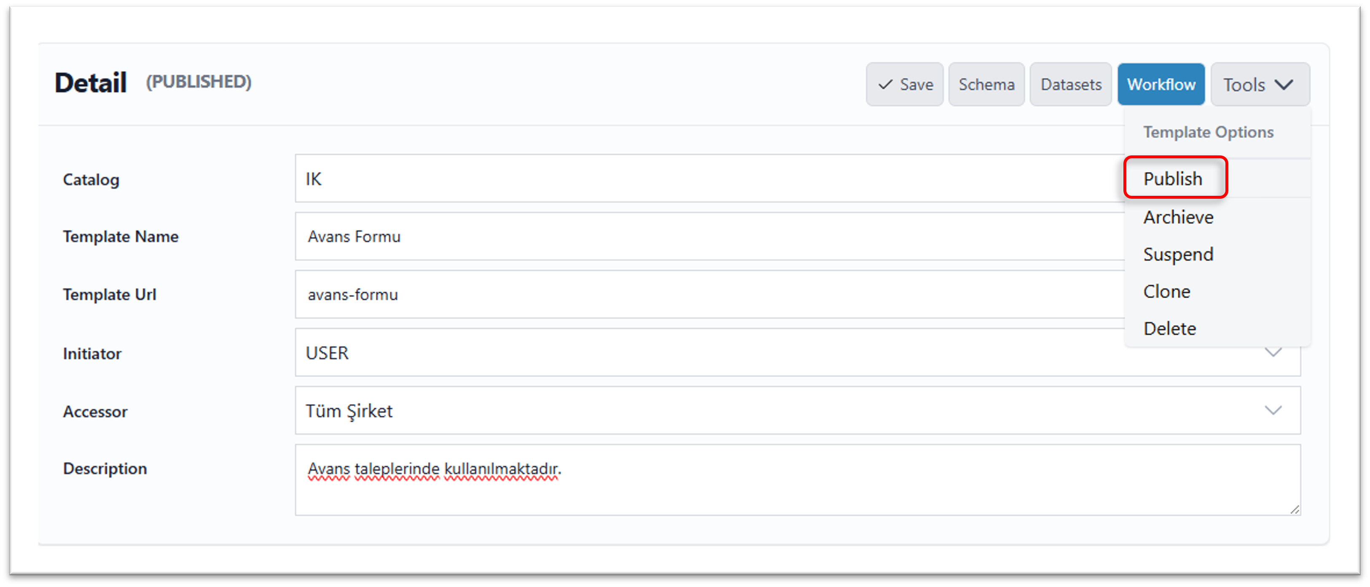The height and width of the screenshot is (587, 1370).
Task: Select Suspend from the dropdown menu
Action: point(1179,254)
